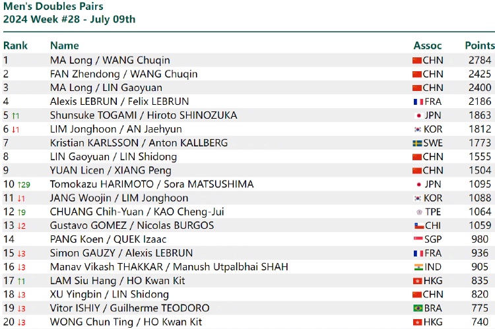The height and width of the screenshot is (329, 495).
Task: Click the Brazil flag next to Vitor ISHIY
Action: (x=418, y=308)
